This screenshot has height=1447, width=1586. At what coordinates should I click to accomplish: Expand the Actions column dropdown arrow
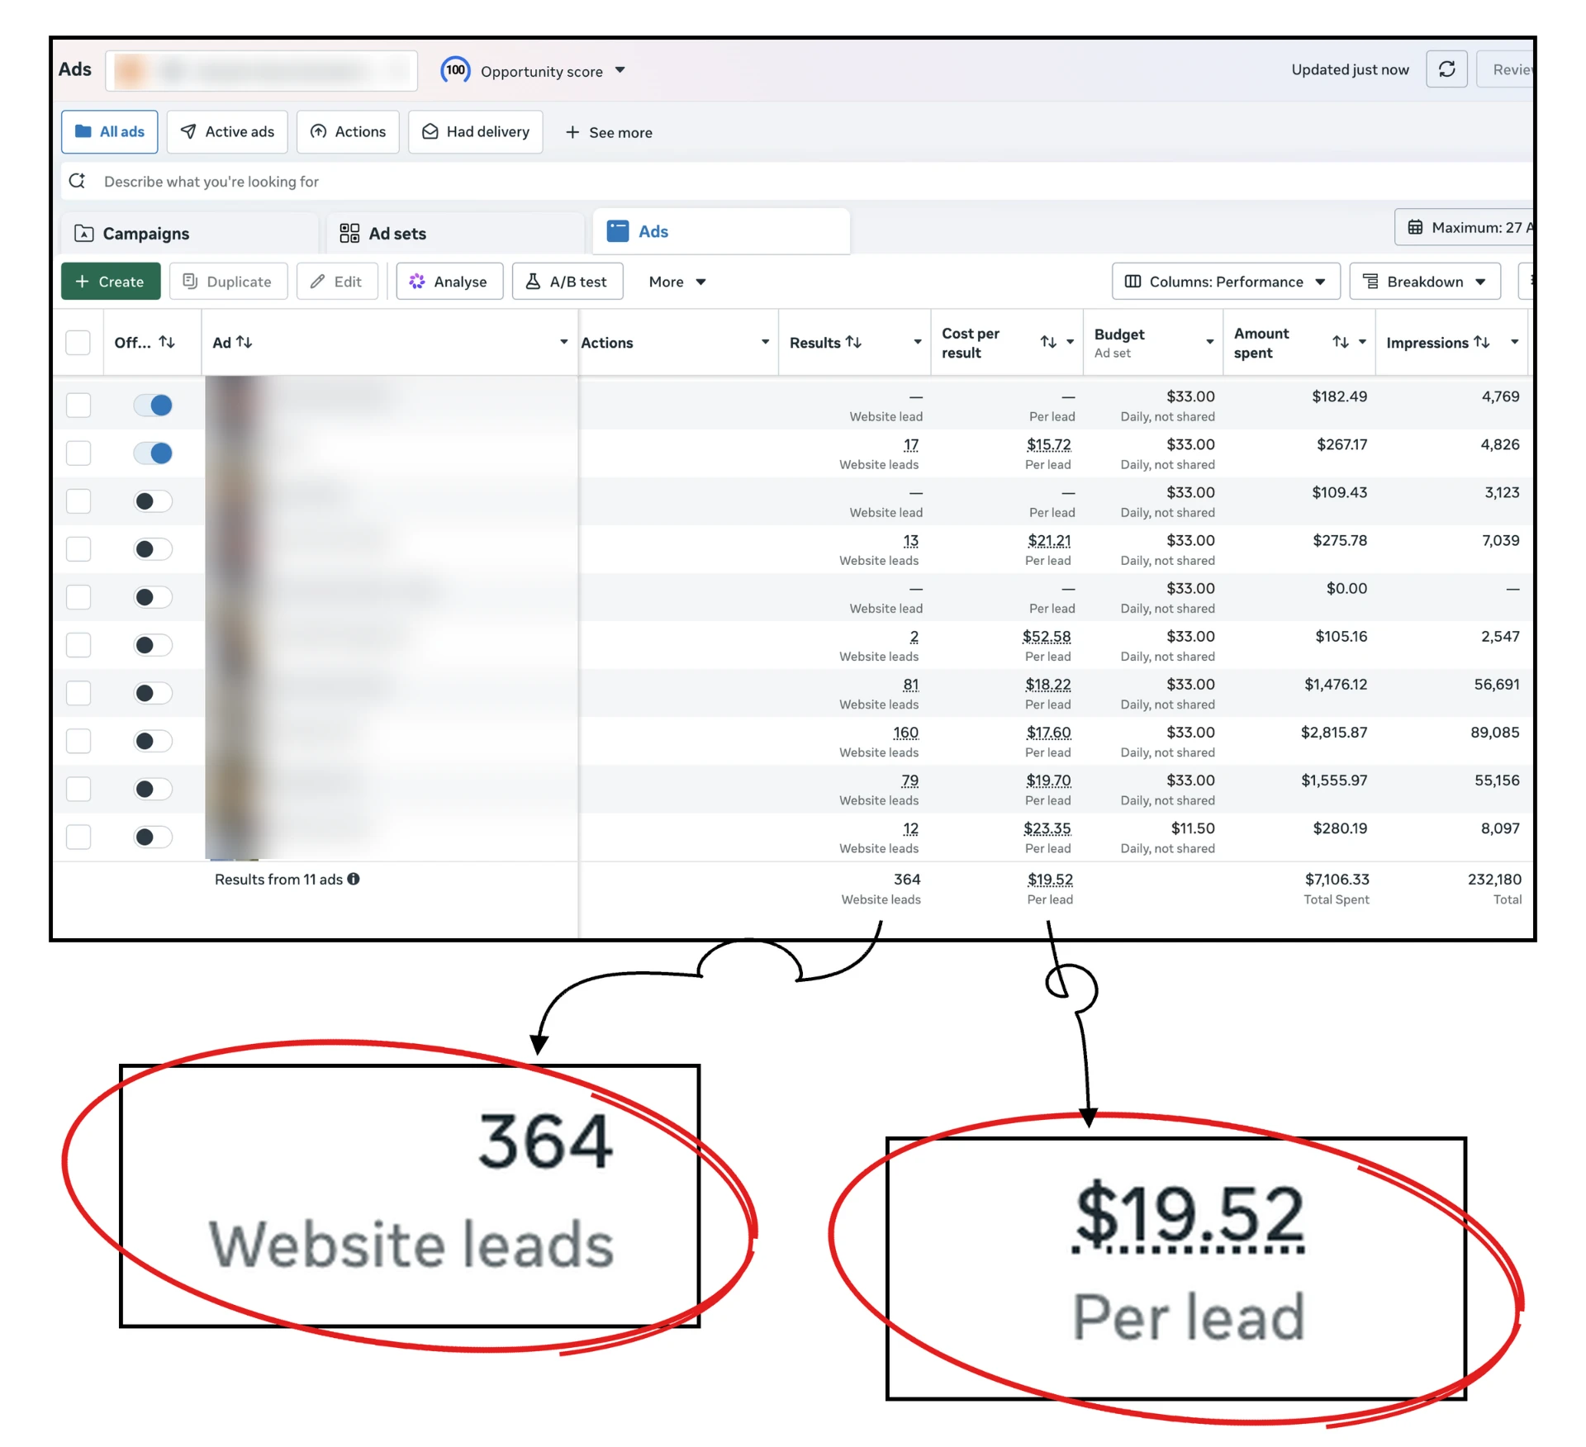pyautogui.click(x=766, y=342)
